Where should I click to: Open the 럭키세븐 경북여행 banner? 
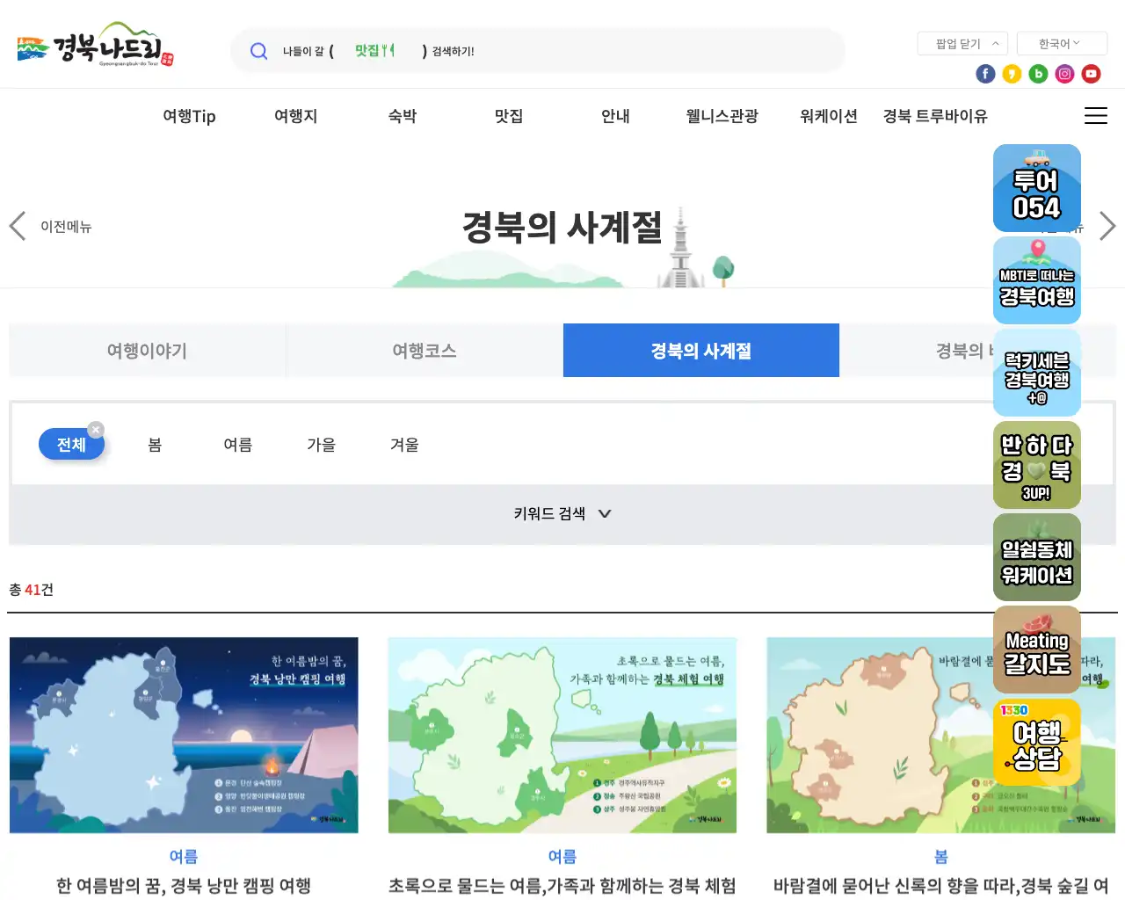click(x=1037, y=373)
